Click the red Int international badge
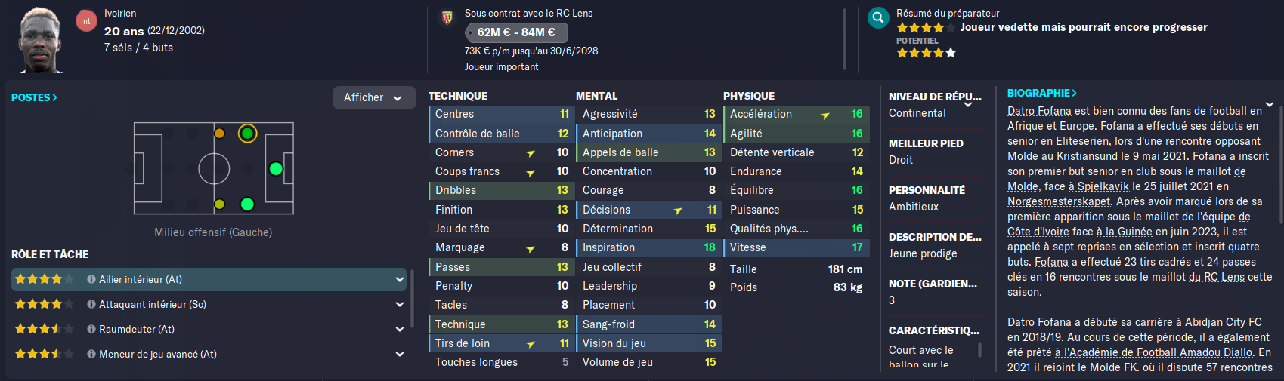 coord(86,21)
